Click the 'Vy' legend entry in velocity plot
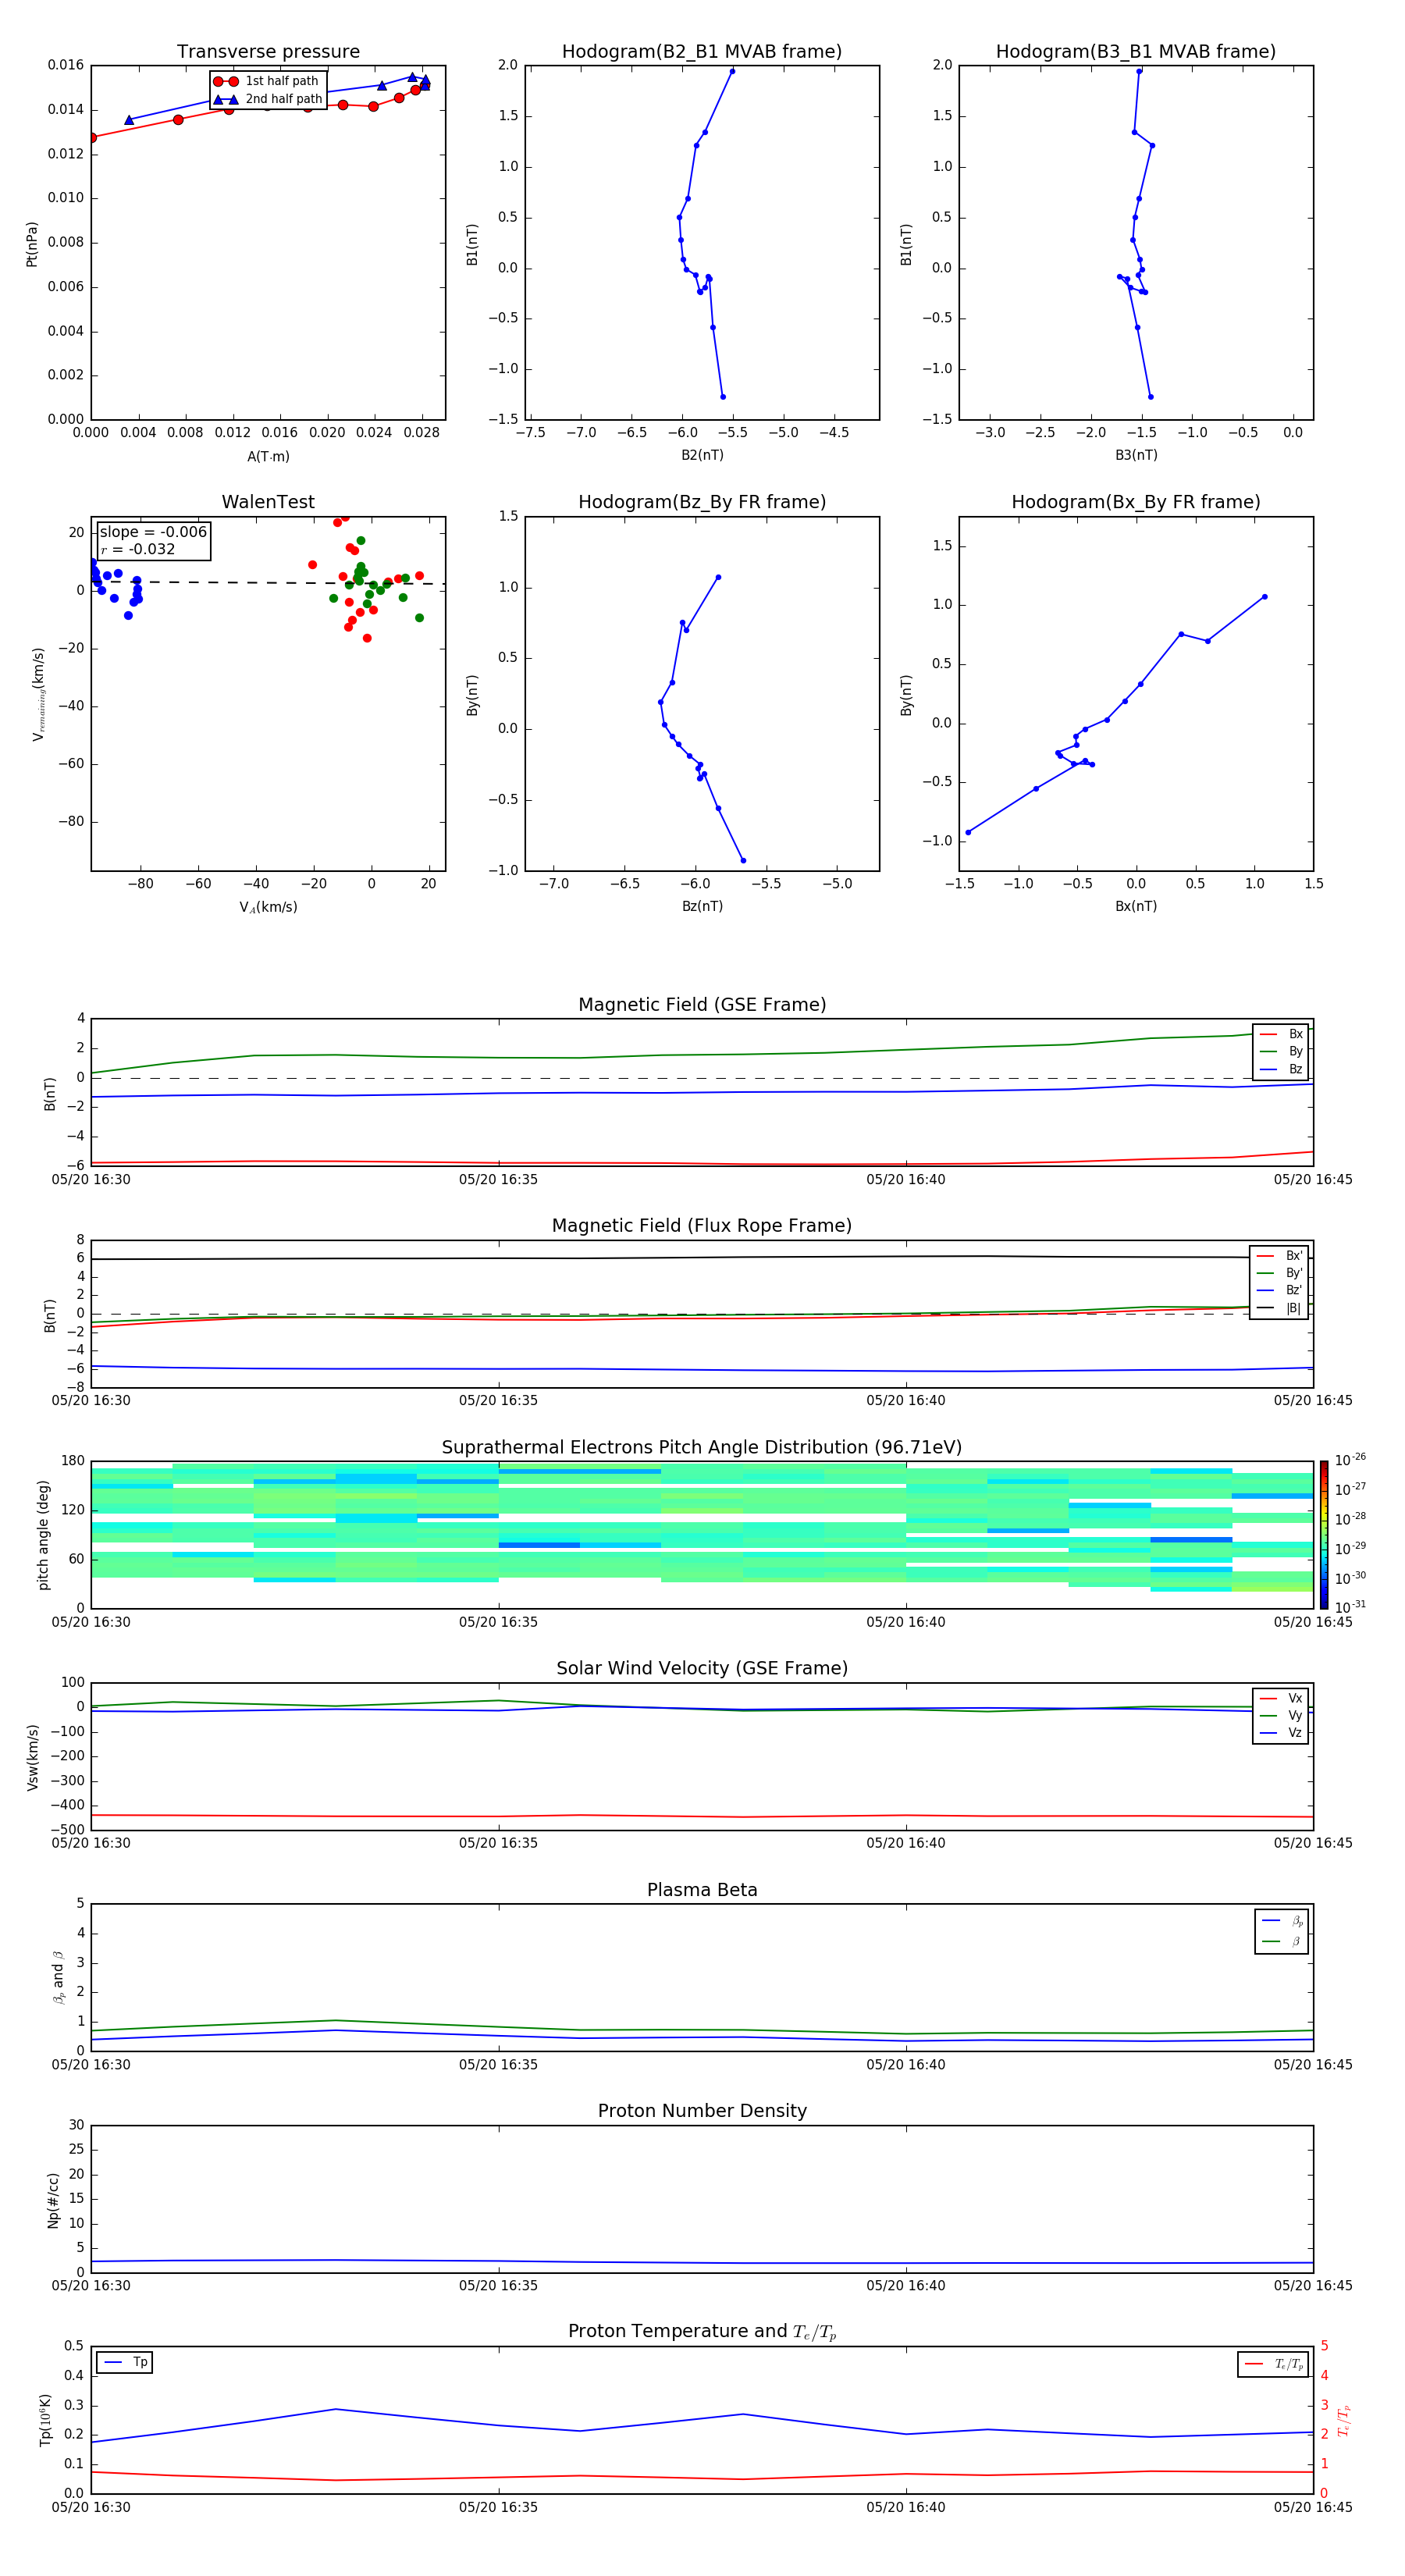Screen dimensions: 1405x2576 point(1281,1716)
